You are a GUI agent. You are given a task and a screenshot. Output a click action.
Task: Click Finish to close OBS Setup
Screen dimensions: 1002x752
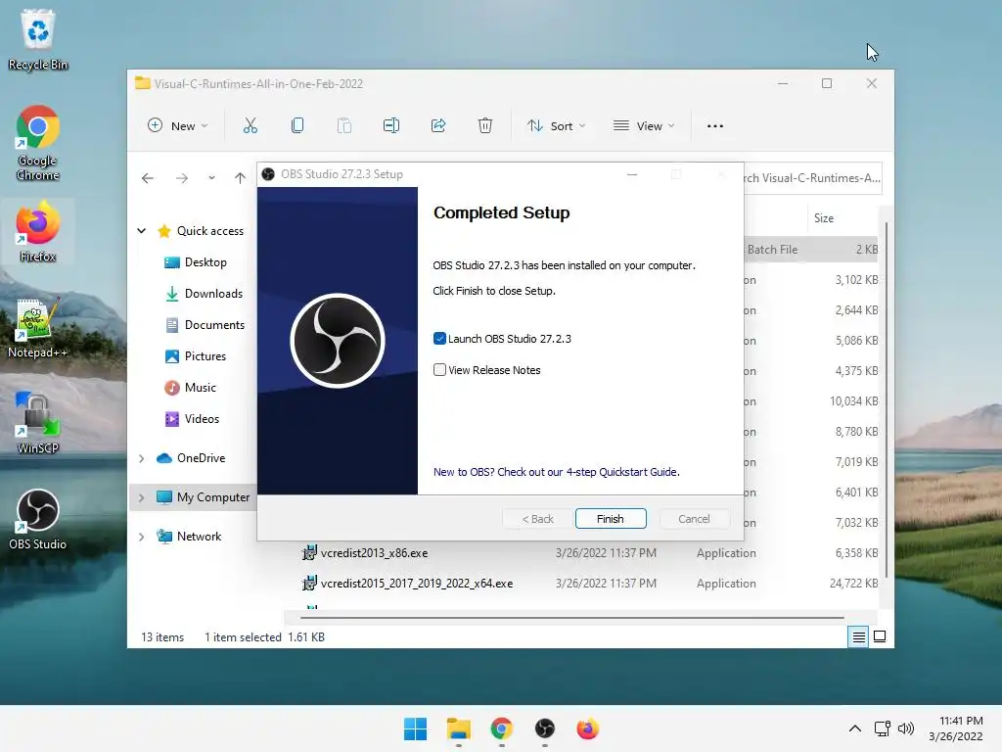(611, 519)
